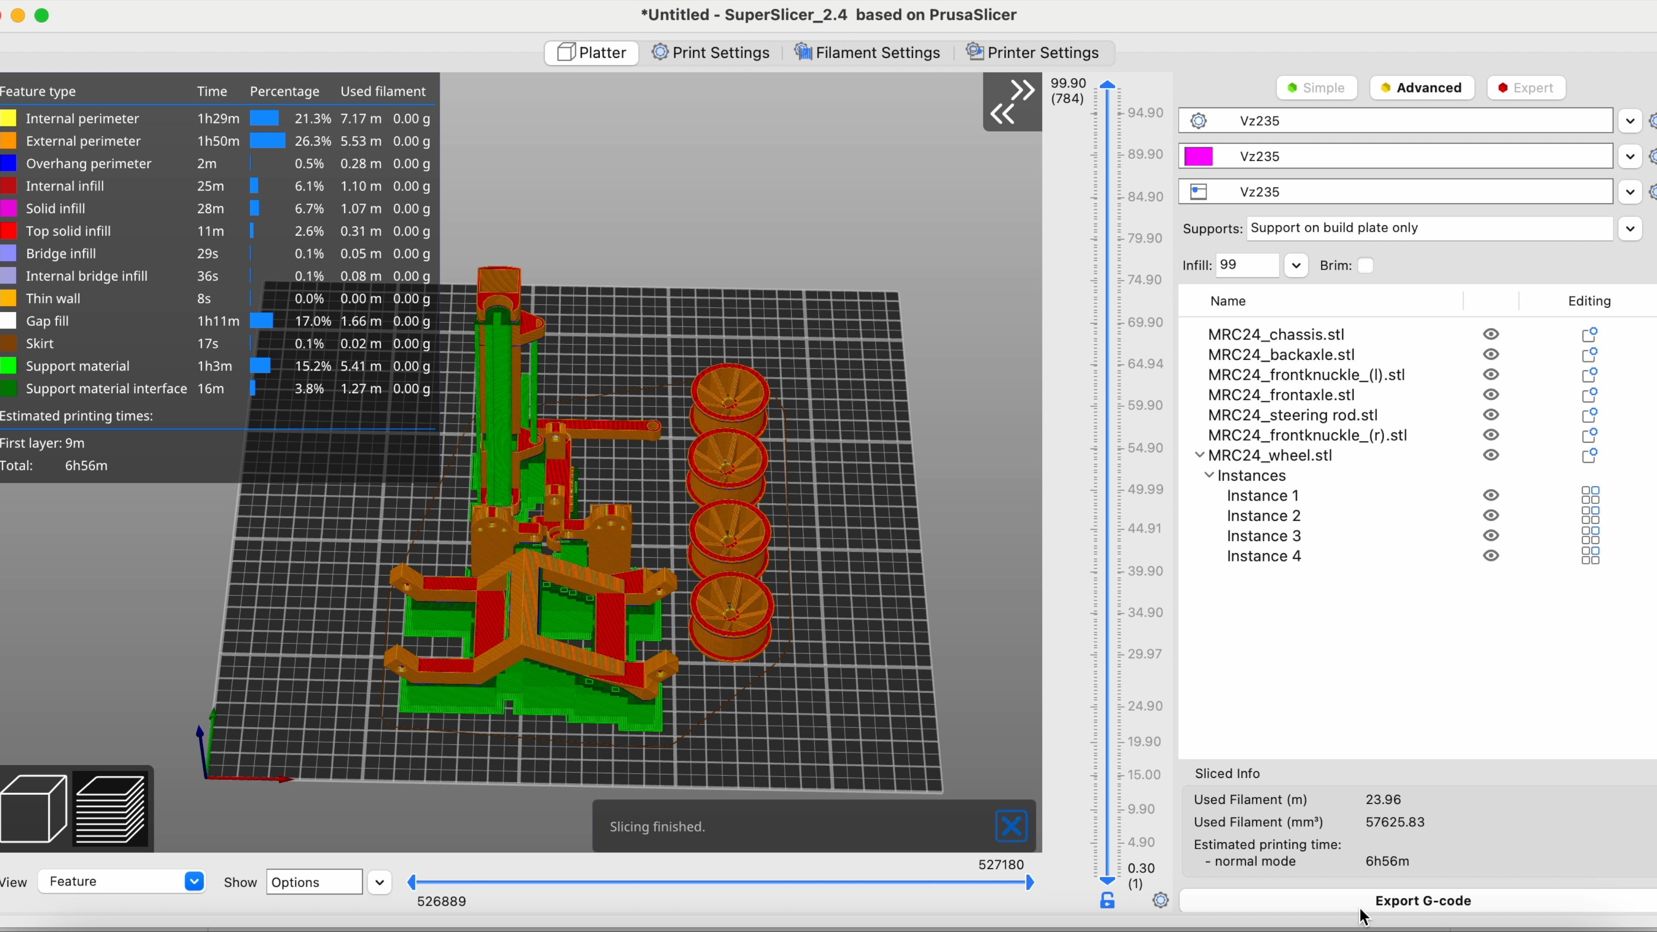Hide MRC24_chassis.stl with eye icon

[x=1491, y=334]
